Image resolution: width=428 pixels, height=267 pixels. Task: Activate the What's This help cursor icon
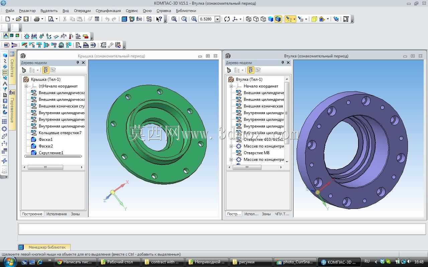[159, 19]
